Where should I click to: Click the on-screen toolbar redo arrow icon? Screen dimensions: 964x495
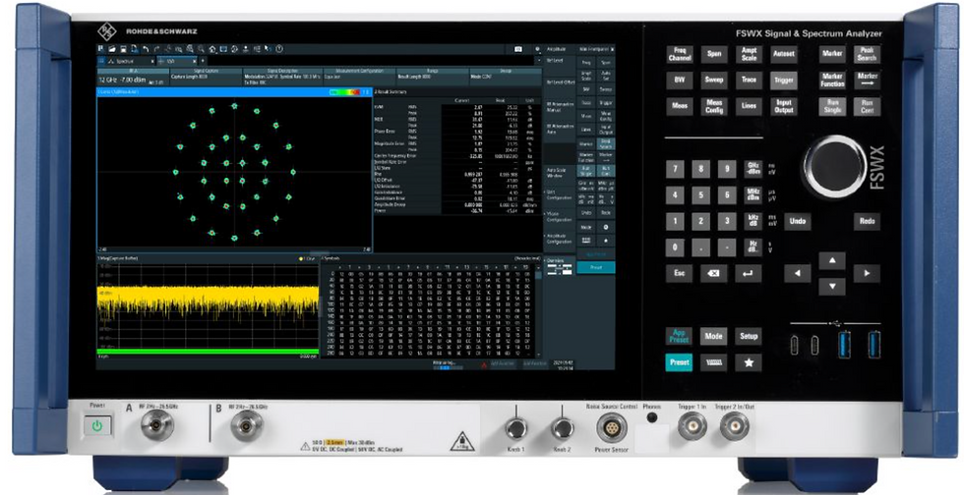pos(156,49)
